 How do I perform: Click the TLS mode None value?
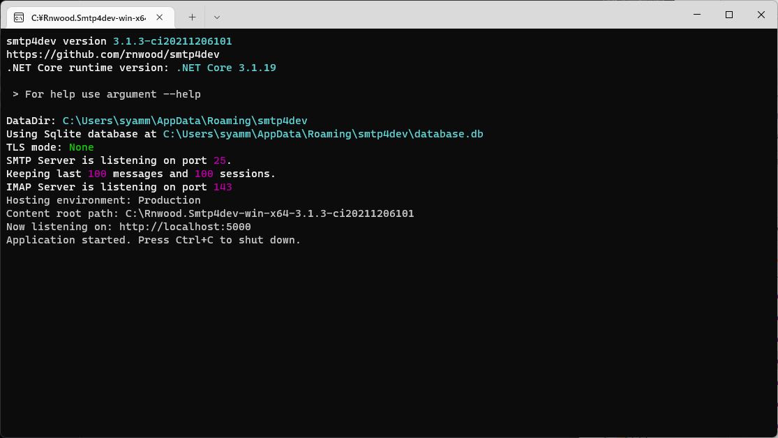(82, 147)
